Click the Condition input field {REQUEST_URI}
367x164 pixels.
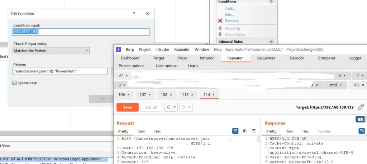coord(81,32)
